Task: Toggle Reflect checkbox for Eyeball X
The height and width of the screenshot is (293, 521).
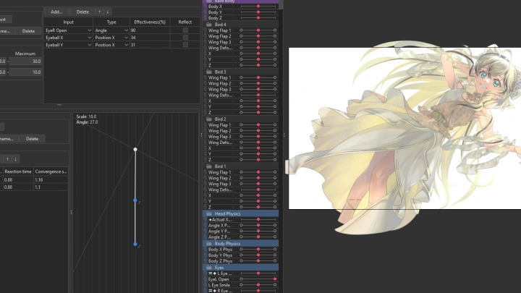Action: pos(185,38)
